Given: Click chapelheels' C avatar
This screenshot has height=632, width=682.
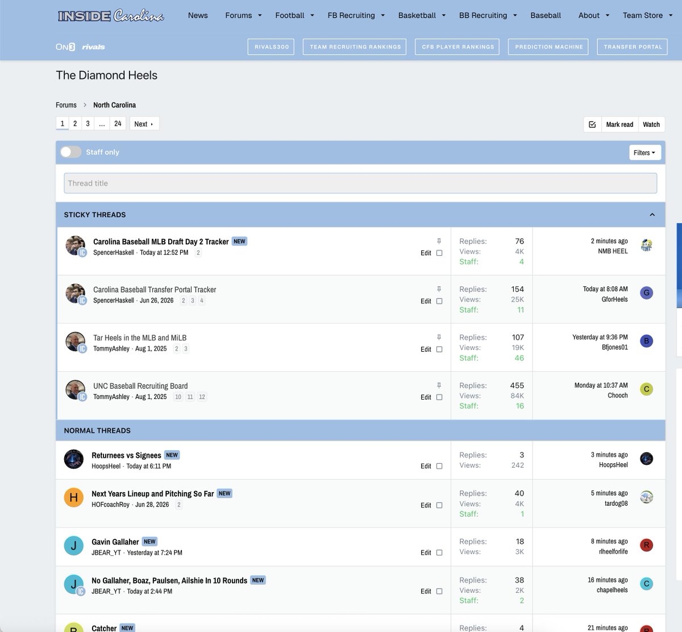Looking at the screenshot, I should [646, 584].
